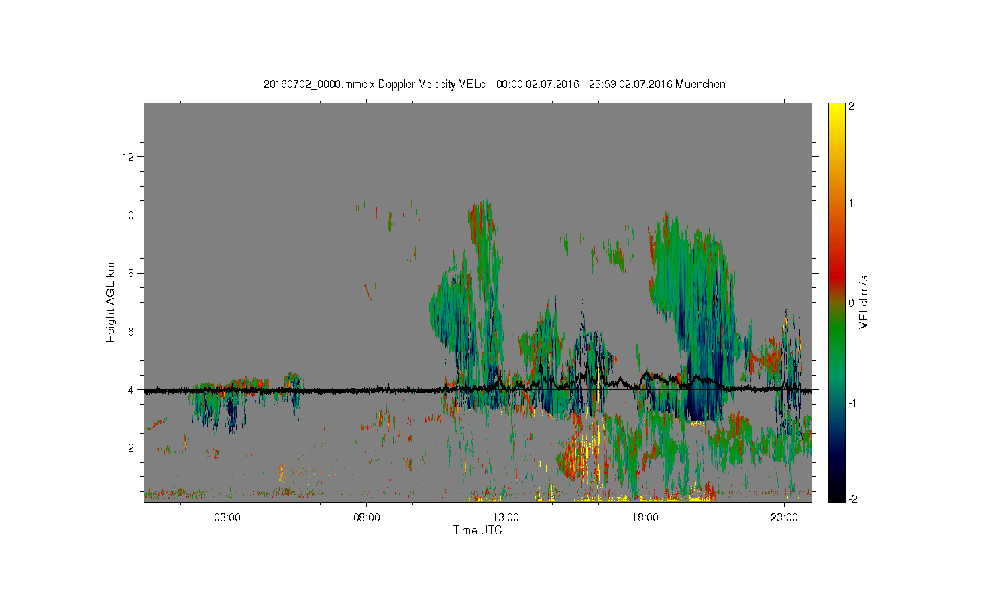This screenshot has height=604, width=1006.
Task: Click the 'VELcl m/s' colorbar label
Action: point(864,302)
